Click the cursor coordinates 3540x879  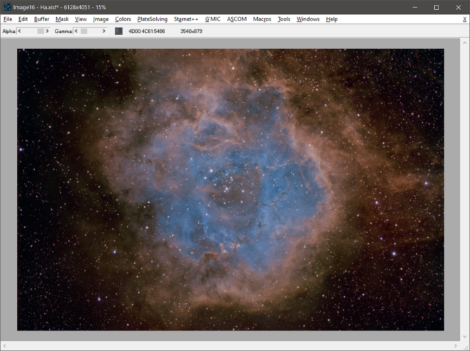tap(191, 31)
